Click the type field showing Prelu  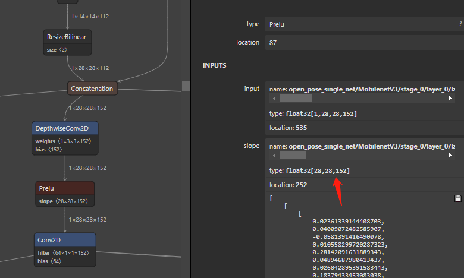[x=365, y=24]
